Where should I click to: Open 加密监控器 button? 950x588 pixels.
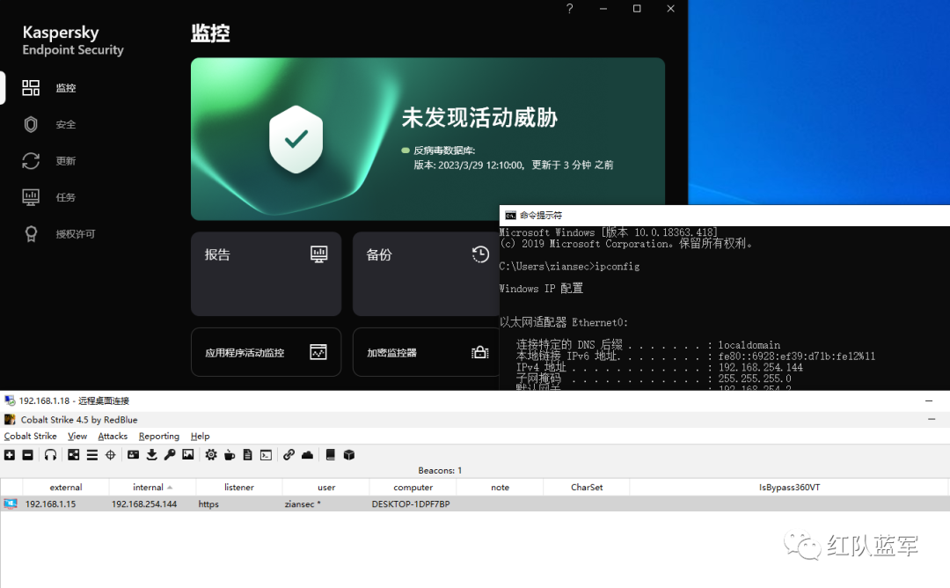(426, 352)
